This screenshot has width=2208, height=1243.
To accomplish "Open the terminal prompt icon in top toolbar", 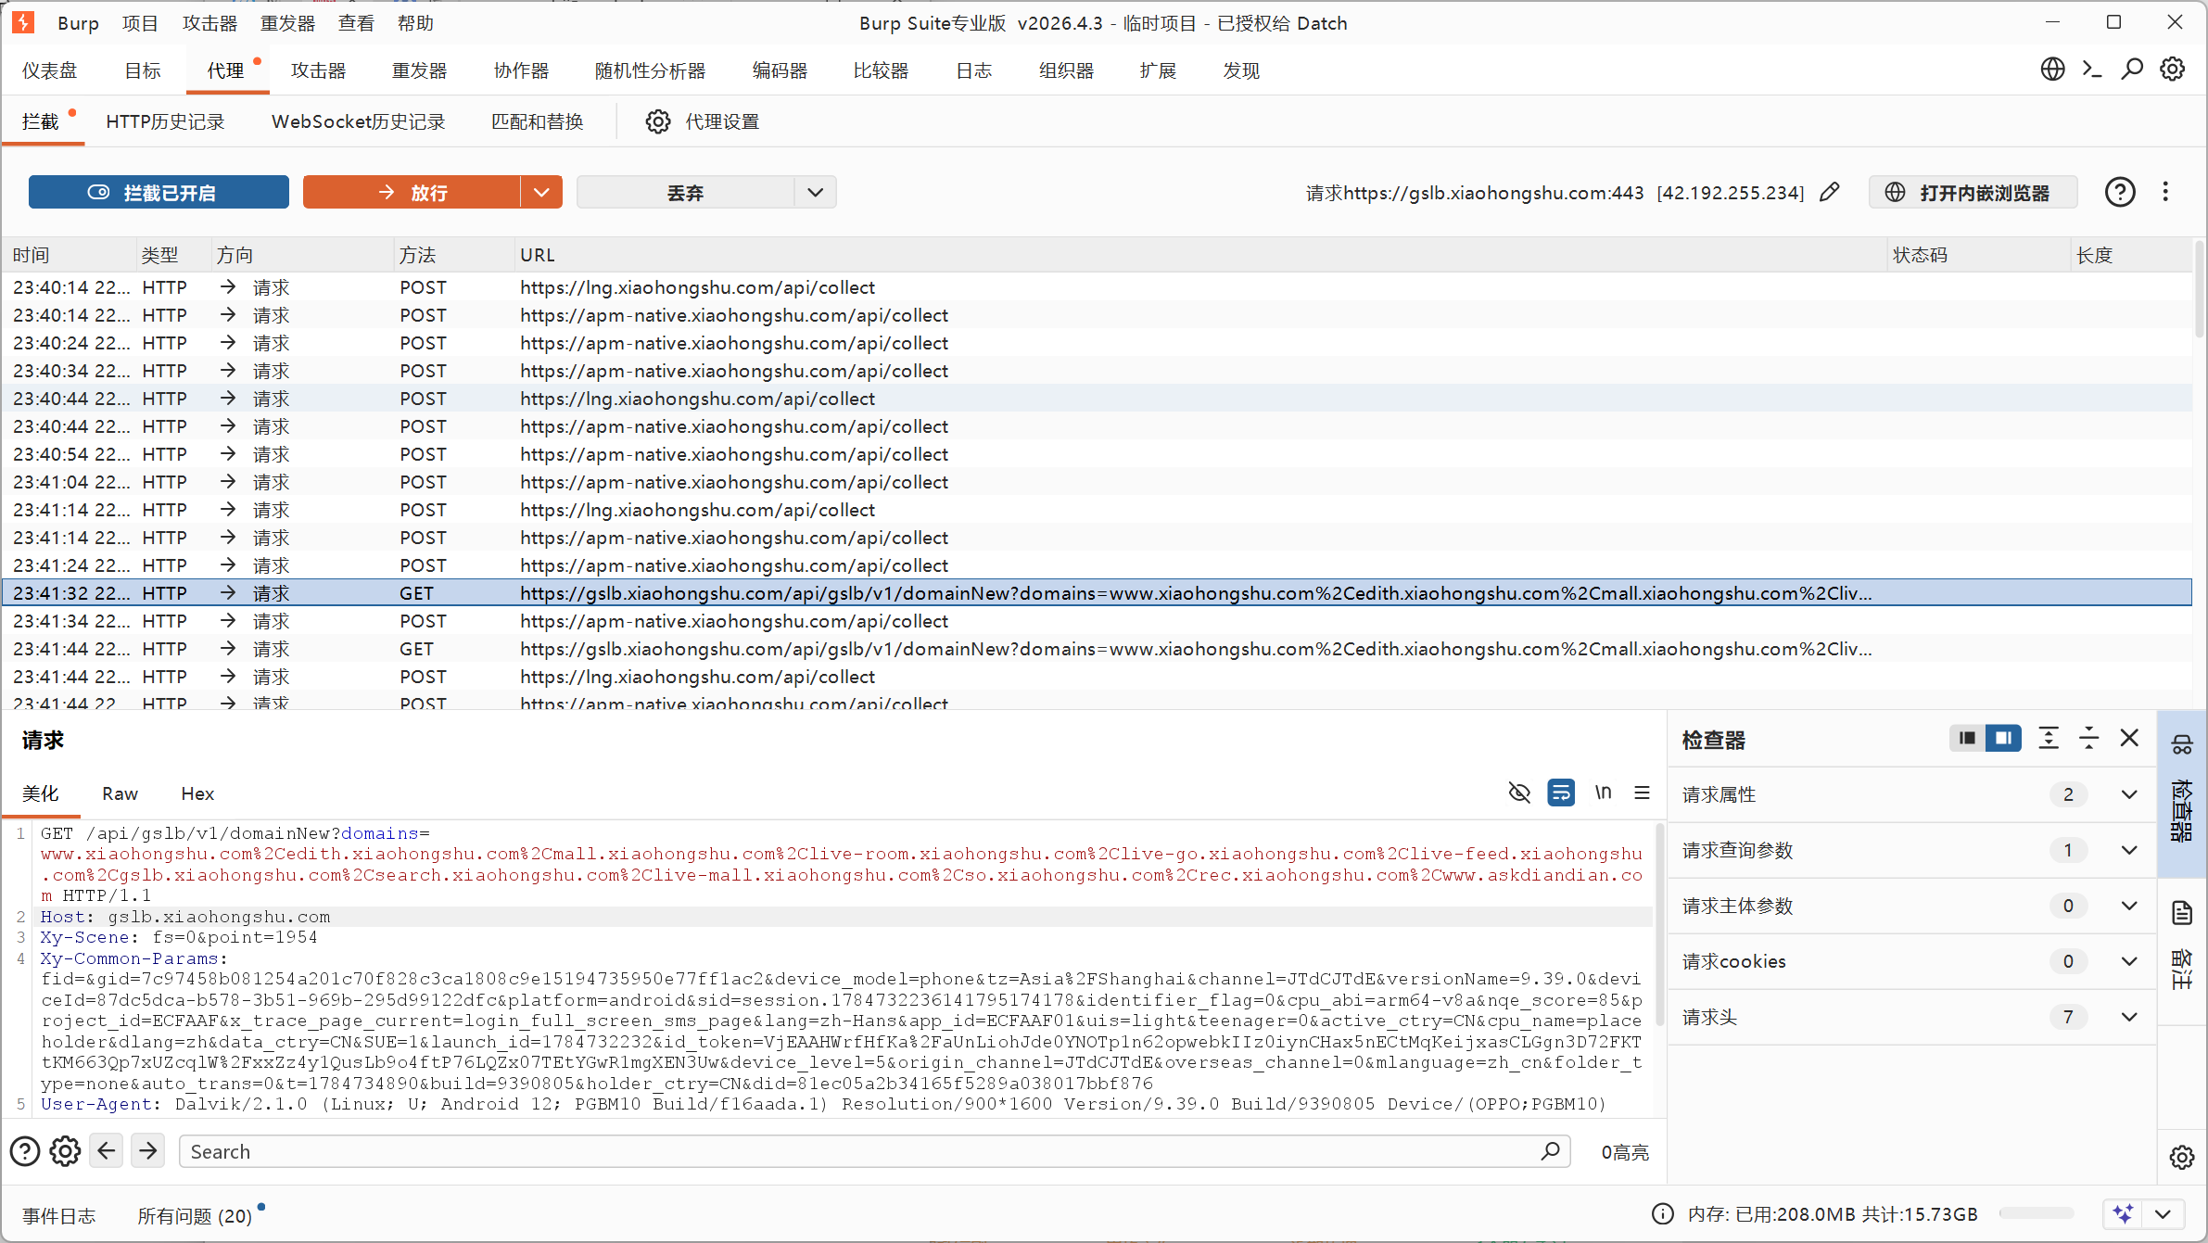I will pos(2092,70).
